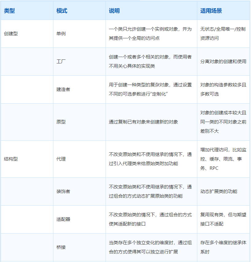Click the 模式 column header
Screen dimensions: 251x262
tap(62, 11)
